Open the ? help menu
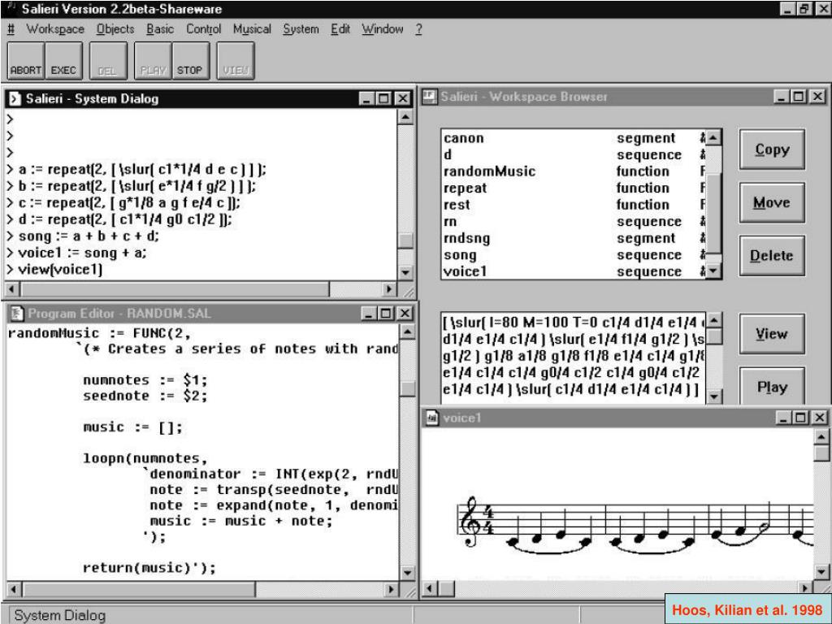 418,29
